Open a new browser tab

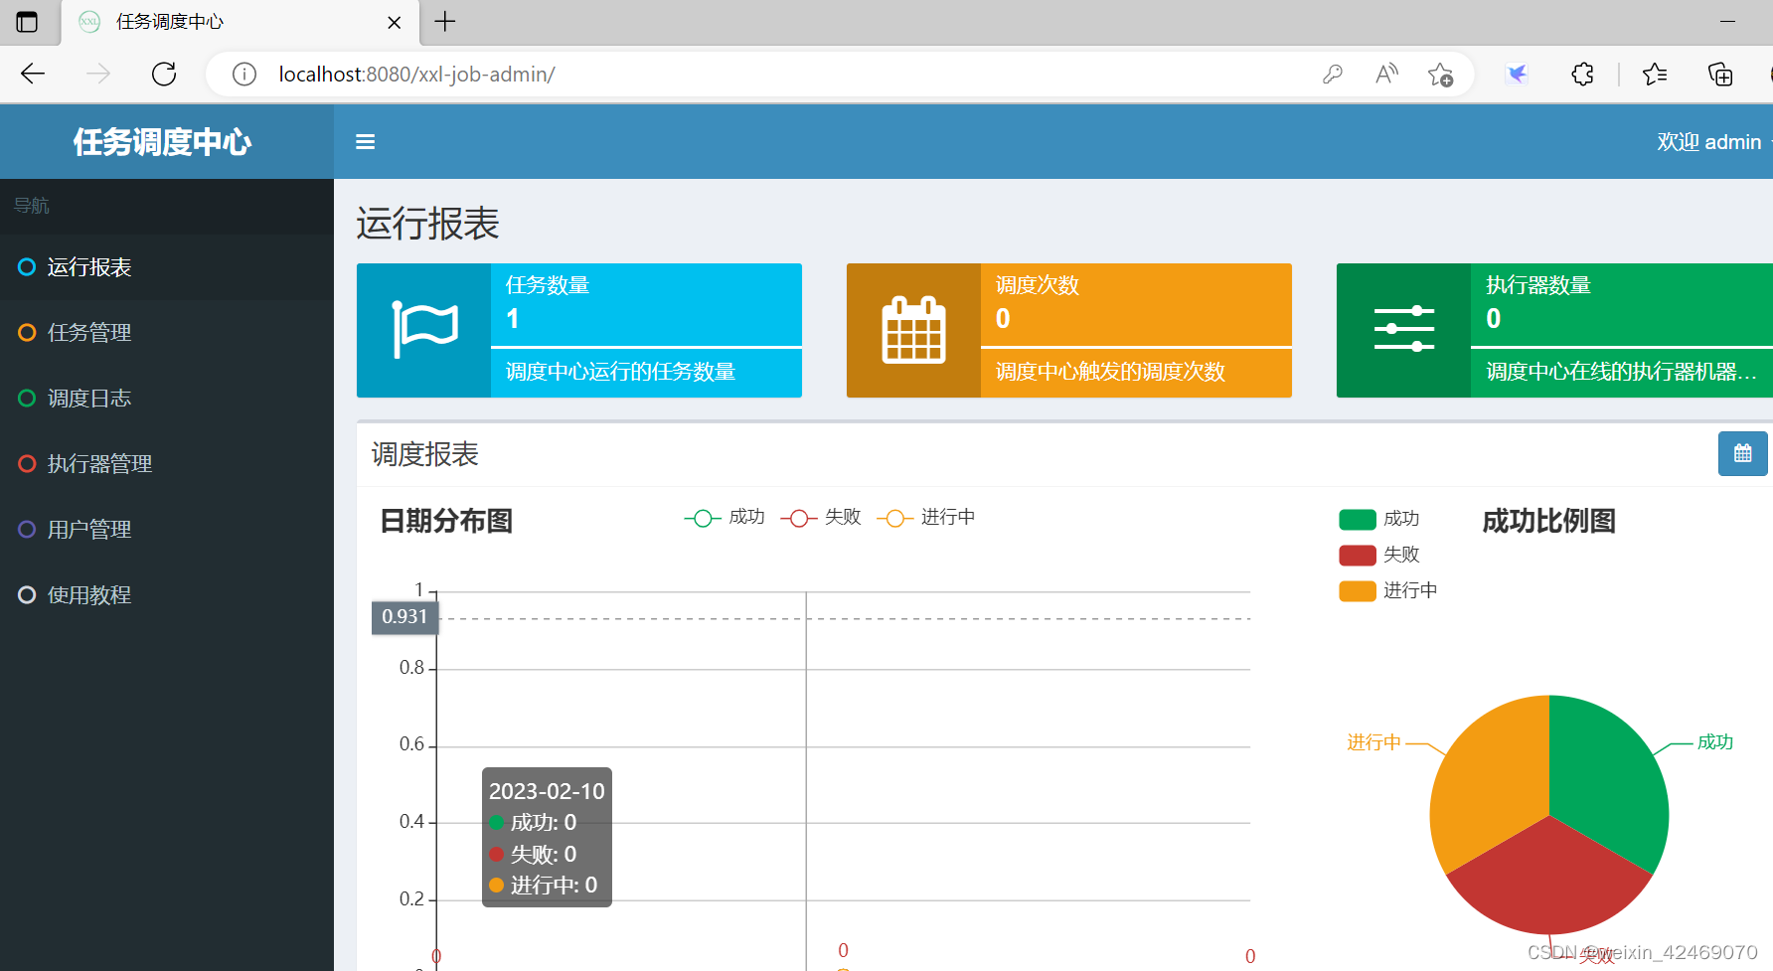(445, 22)
